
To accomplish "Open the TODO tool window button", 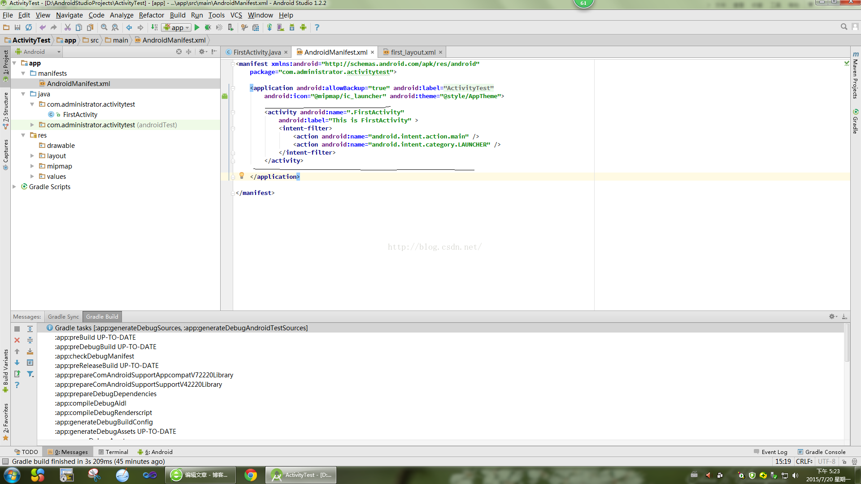I will [x=26, y=452].
